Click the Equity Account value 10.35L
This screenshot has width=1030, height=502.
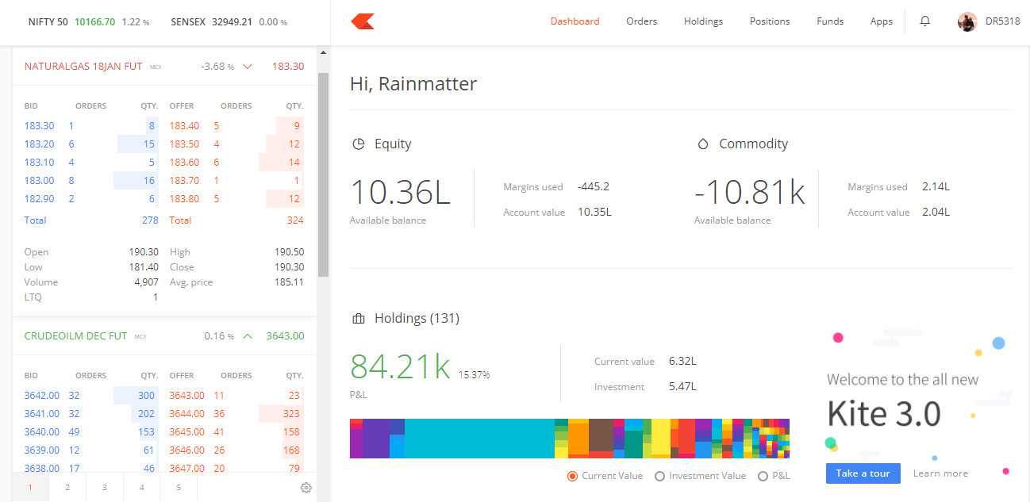click(x=594, y=213)
